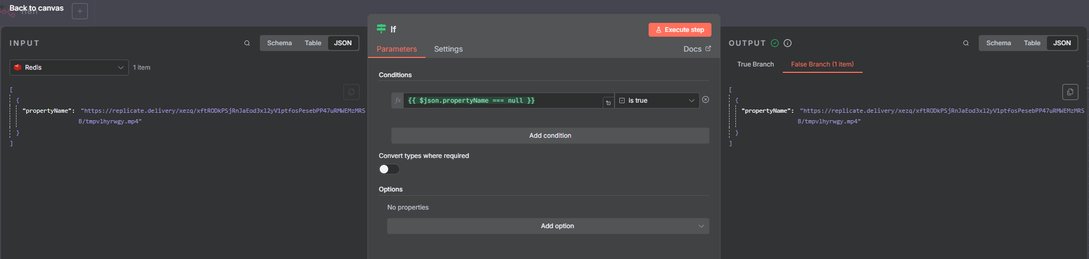Open the Redis input node dropdown
Viewport: 1089px width, 259px height.
point(69,68)
